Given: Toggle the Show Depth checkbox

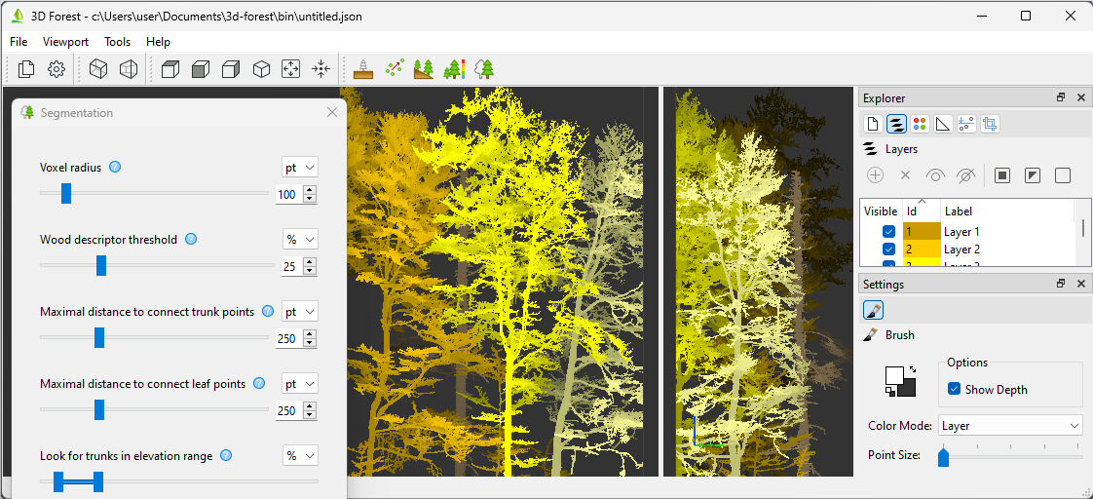Looking at the screenshot, I should 955,389.
